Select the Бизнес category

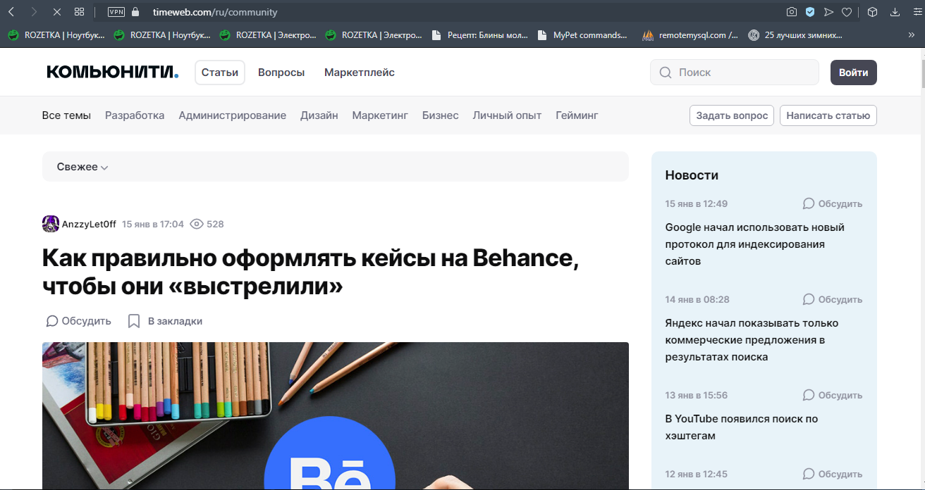point(441,115)
